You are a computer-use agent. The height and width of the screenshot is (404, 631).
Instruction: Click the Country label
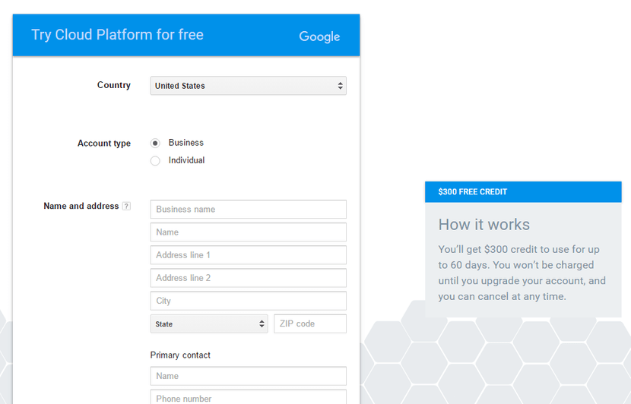(x=114, y=85)
